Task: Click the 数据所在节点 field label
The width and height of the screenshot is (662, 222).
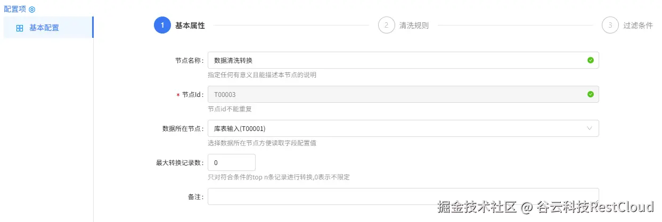Action: 183,129
